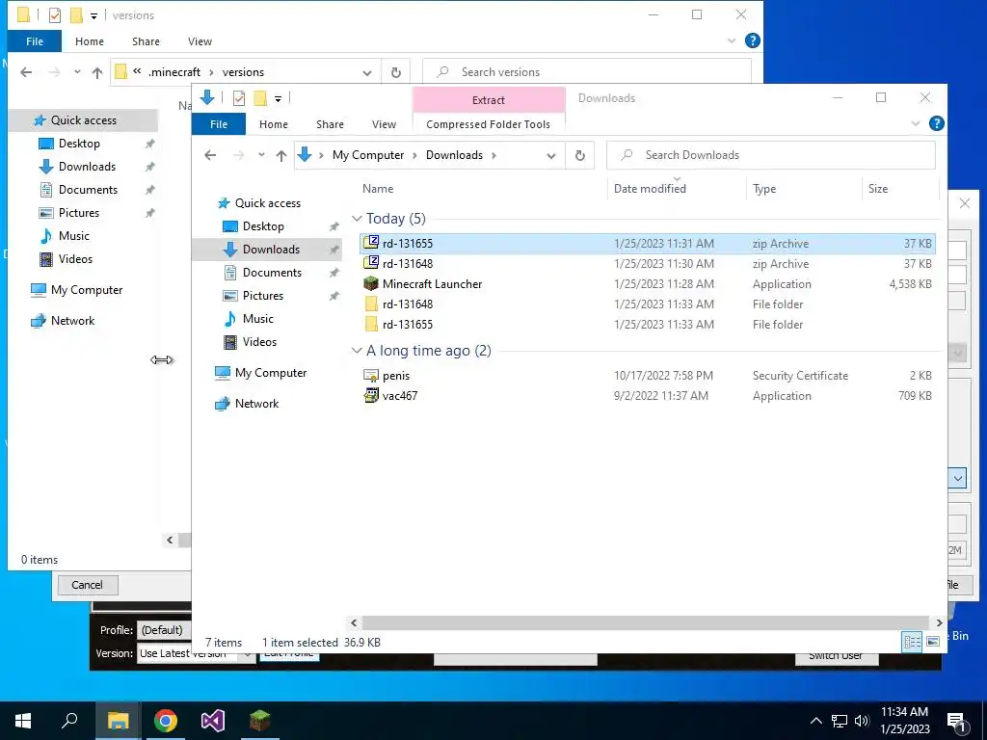Image resolution: width=987 pixels, height=740 pixels.
Task: Open Home tab in versions window
Action: 90,41
